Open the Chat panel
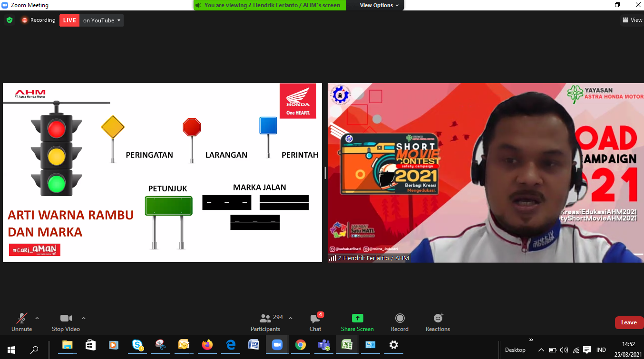The height and width of the screenshot is (359, 644). coord(315,322)
